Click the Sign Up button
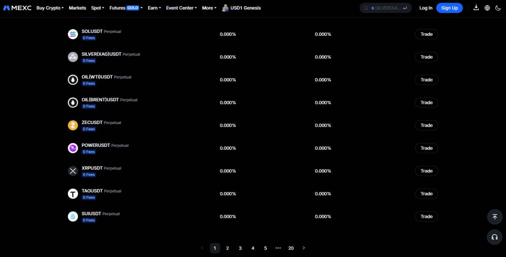The width and height of the screenshot is (506, 257). click(449, 8)
